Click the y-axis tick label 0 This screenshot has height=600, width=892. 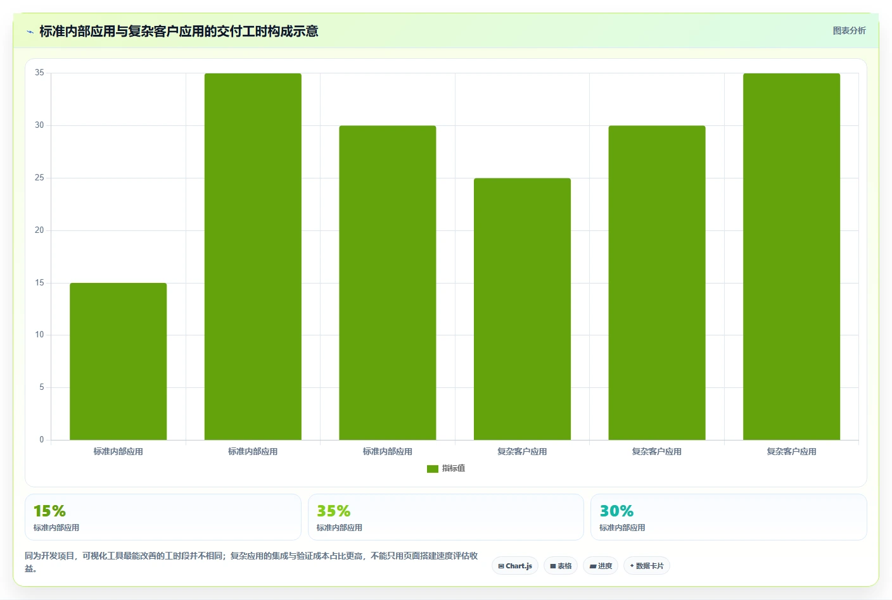[x=42, y=440]
